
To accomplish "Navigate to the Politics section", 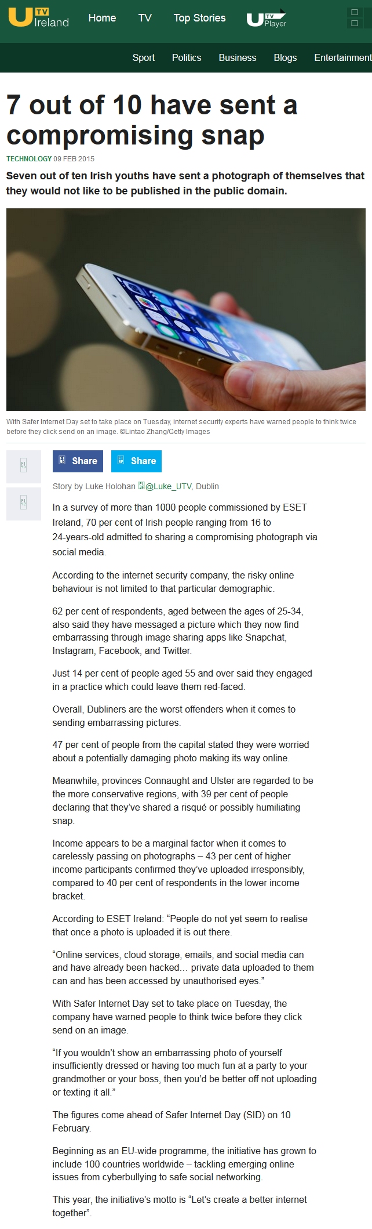I will pyautogui.click(x=187, y=57).
